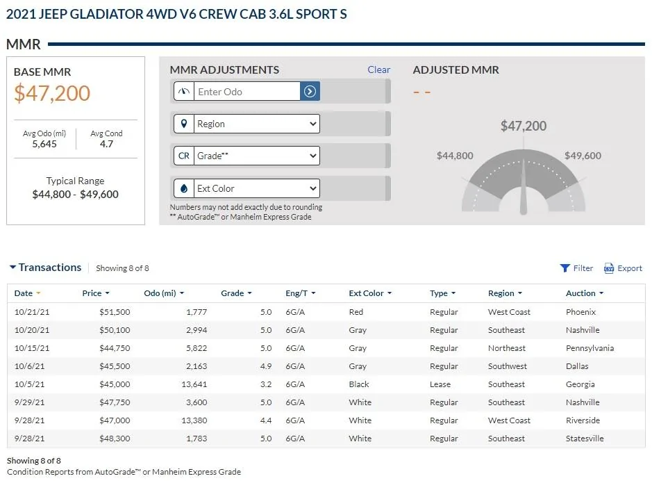This screenshot has width=652, height=483.
Task: Click the Filter funnel icon
Action: [565, 268]
